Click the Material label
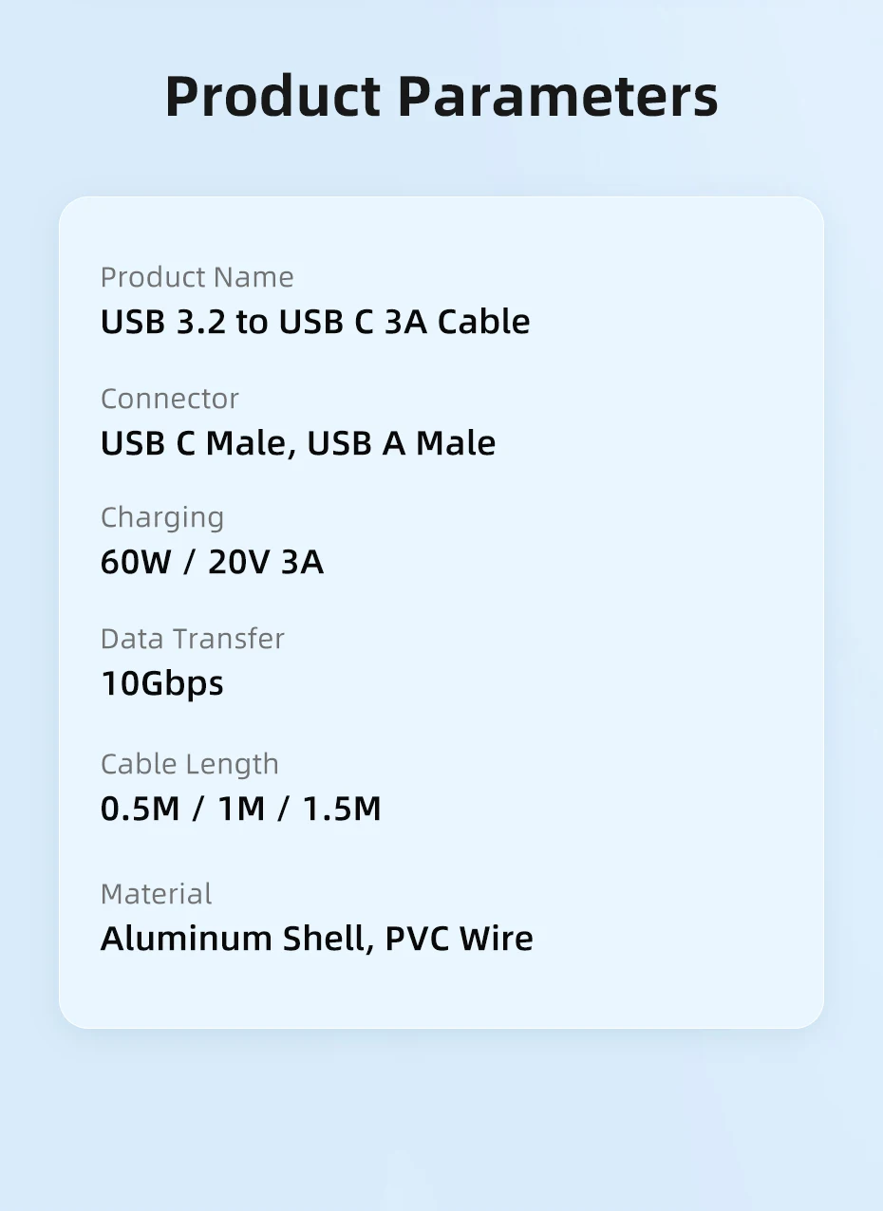Viewport: 883px width, 1211px height. click(157, 894)
